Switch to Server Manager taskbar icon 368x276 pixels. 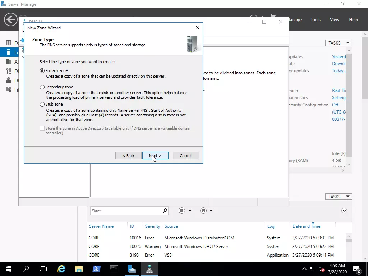click(132, 268)
